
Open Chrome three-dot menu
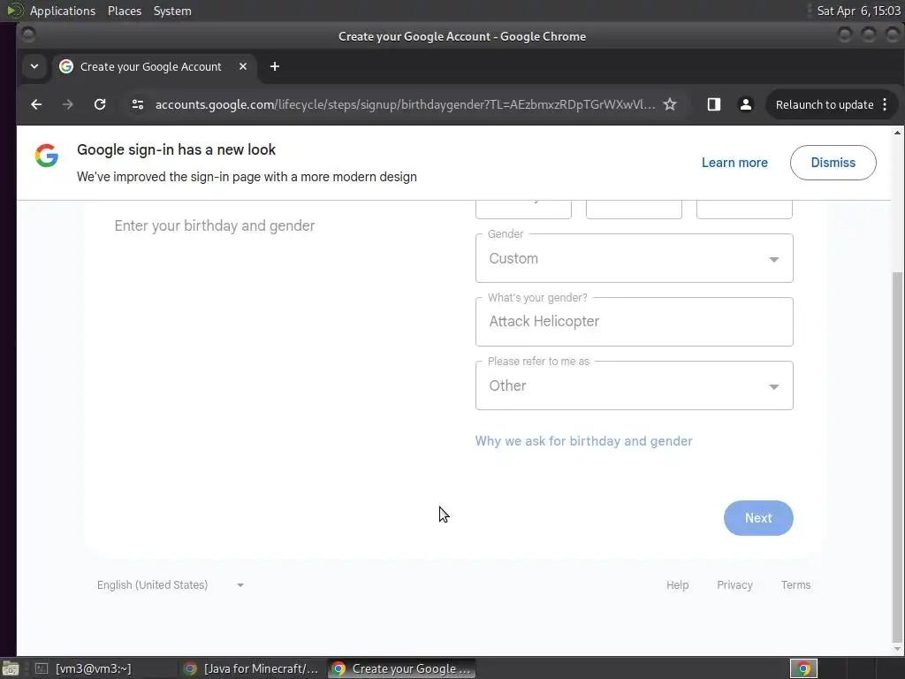885,104
